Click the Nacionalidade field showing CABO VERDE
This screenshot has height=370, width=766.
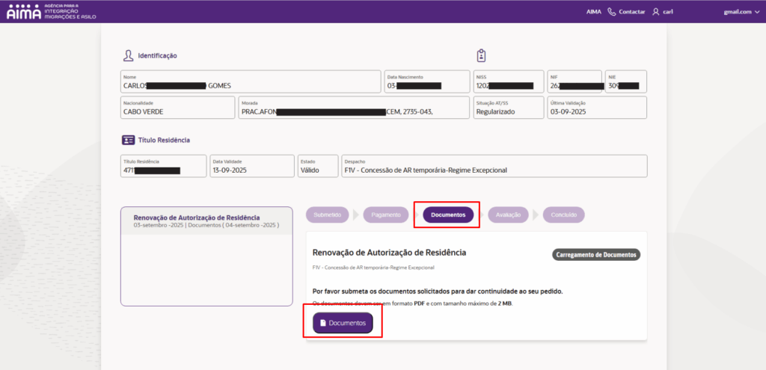pyautogui.click(x=177, y=108)
